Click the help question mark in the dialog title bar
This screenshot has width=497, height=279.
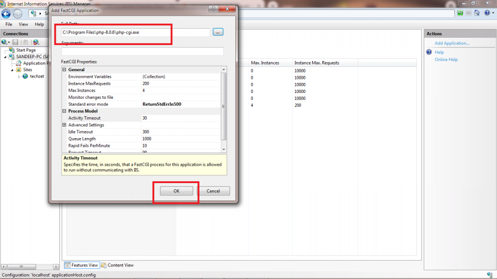(x=213, y=10)
